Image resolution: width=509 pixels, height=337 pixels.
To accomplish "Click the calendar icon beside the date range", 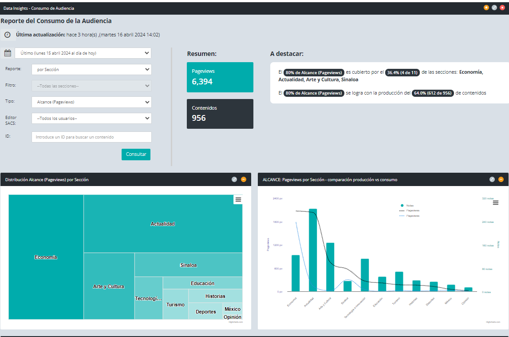I will pos(8,53).
